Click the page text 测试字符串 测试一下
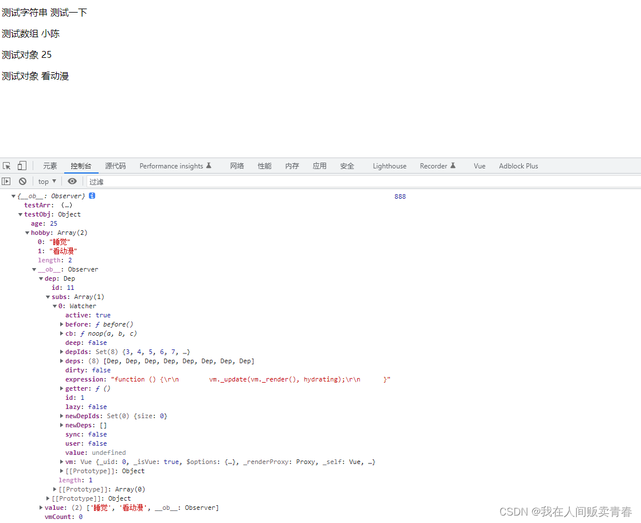The image size is (641, 523). coord(44,13)
